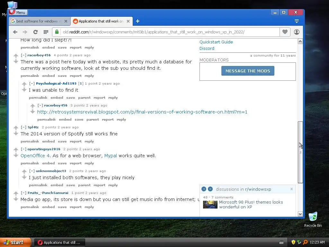Open Microsoft 98 Plus themes thumbnail

coord(210,205)
